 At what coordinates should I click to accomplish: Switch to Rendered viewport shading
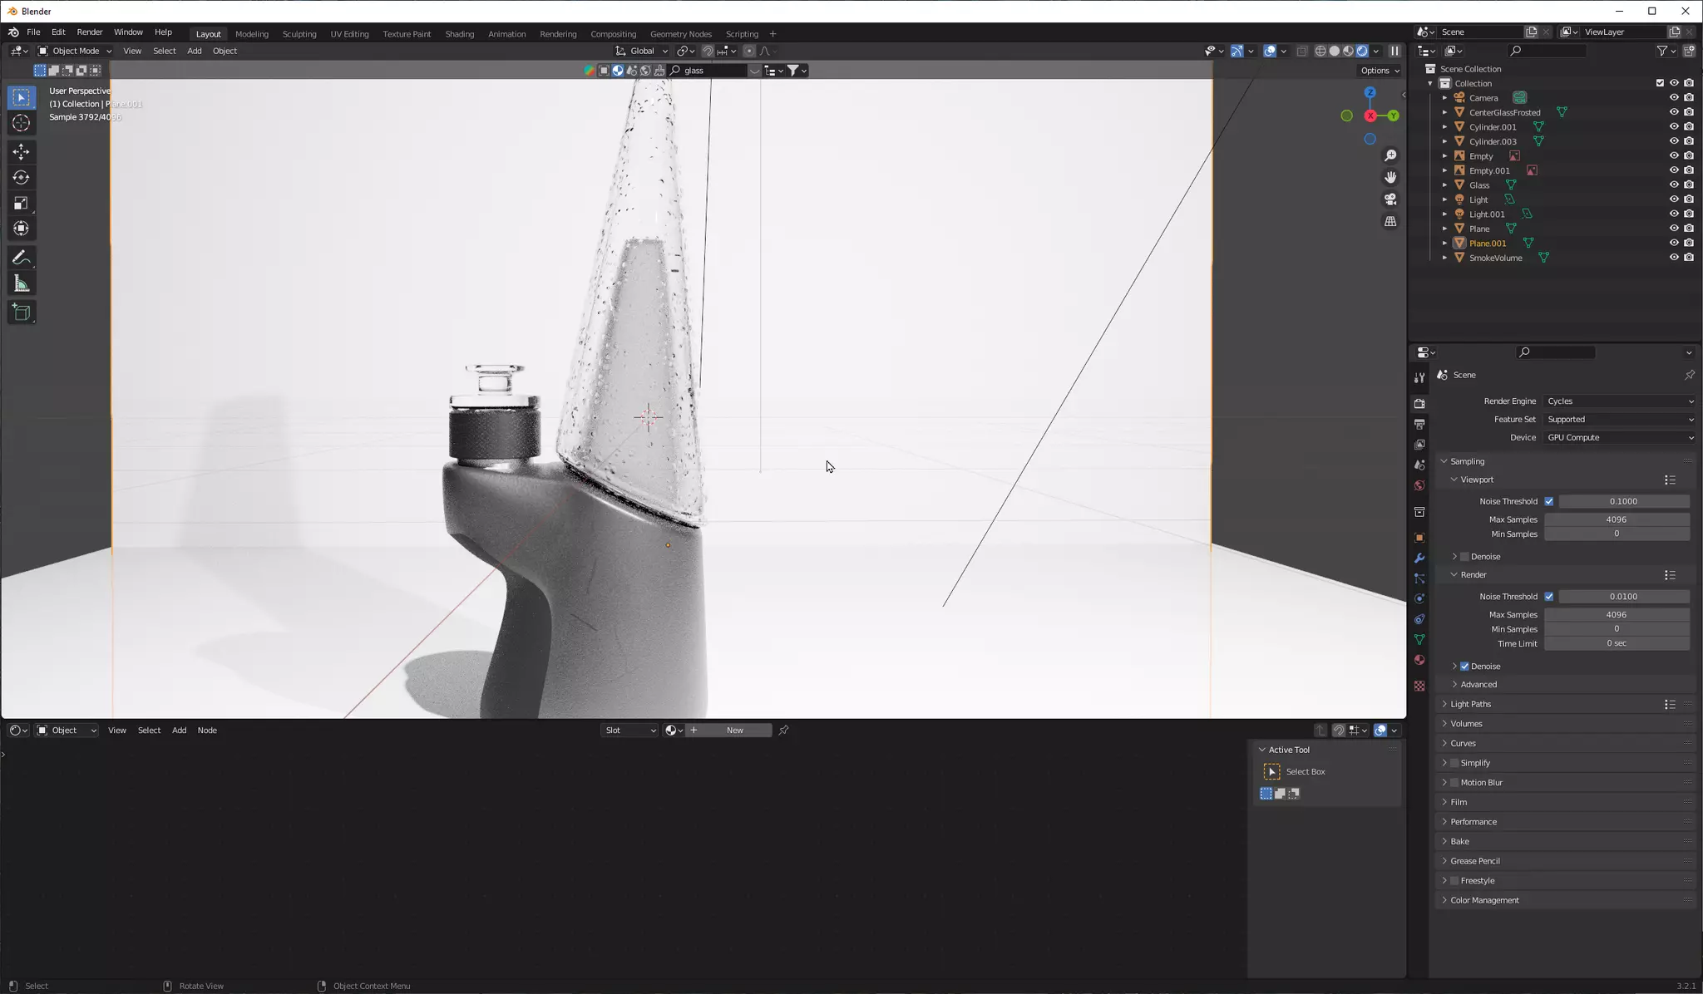1362,51
